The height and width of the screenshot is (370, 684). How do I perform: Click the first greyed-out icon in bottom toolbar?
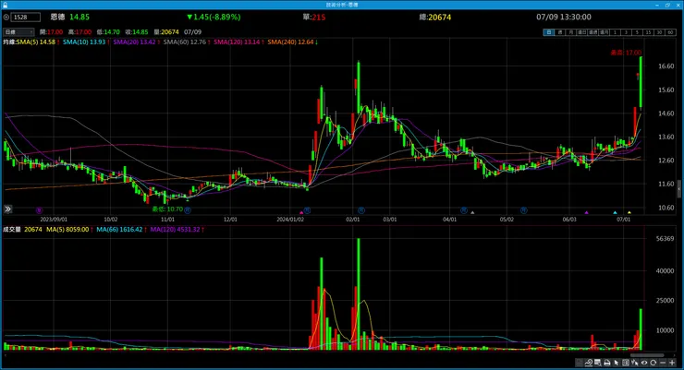coord(580,363)
